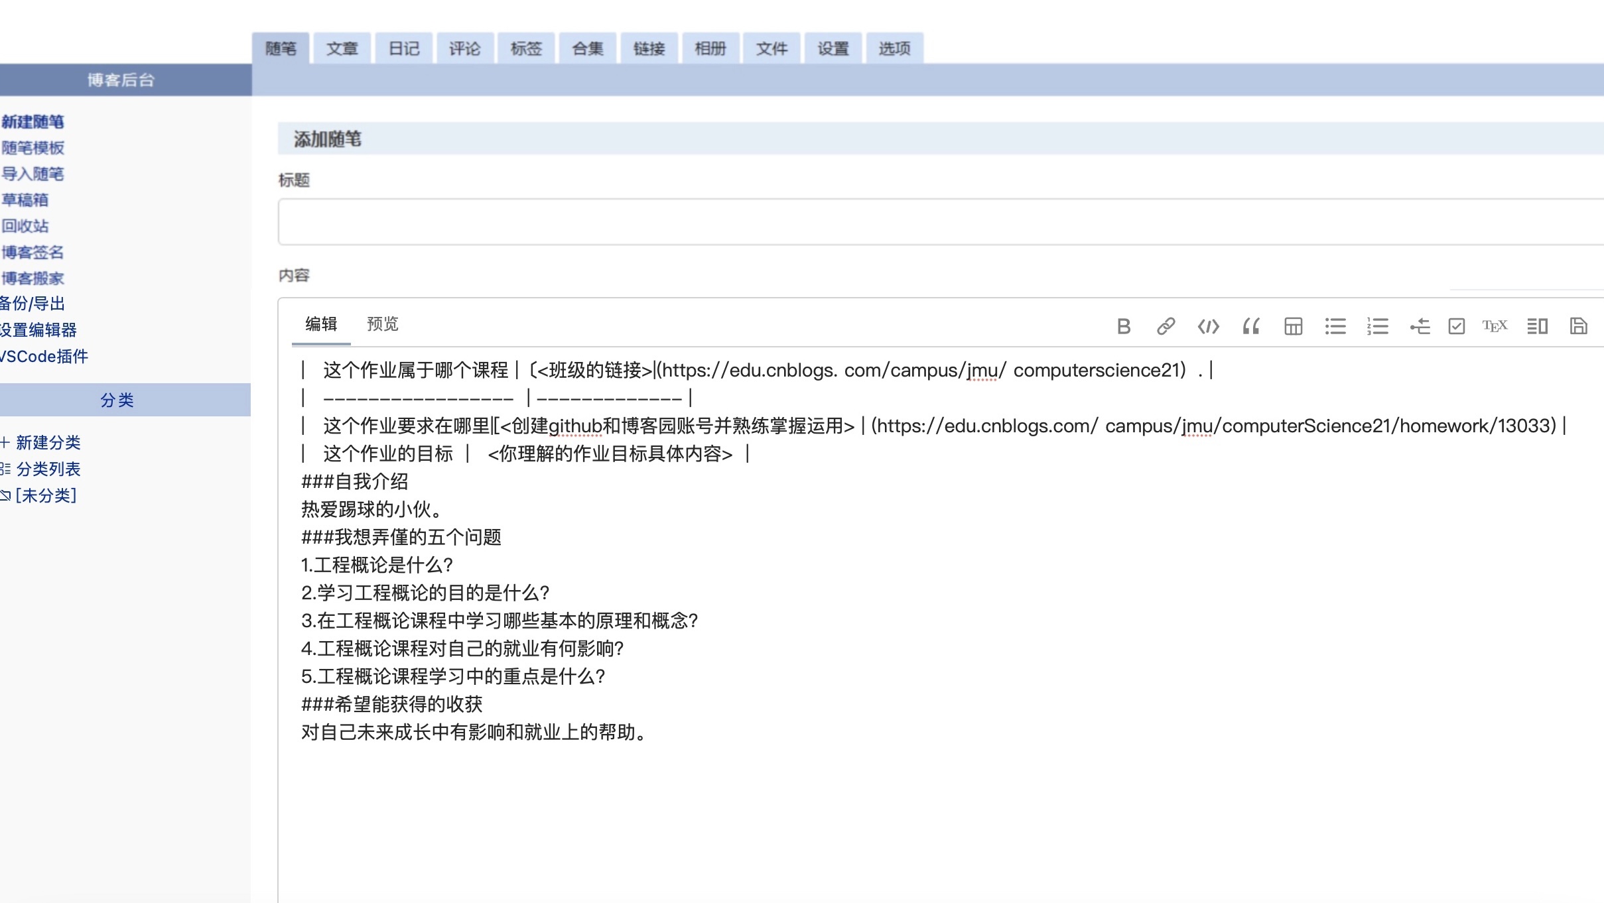This screenshot has width=1604, height=903.
Task: Open 草稿箱 drafts link in sidebar
Action: tap(25, 200)
